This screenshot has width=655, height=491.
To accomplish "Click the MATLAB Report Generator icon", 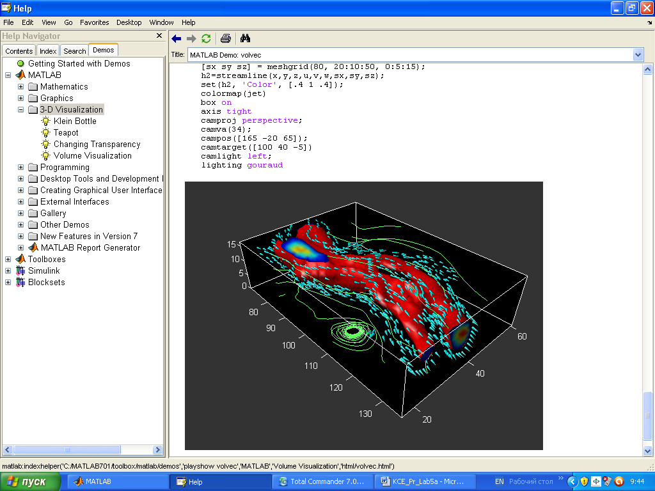I will pos(33,247).
